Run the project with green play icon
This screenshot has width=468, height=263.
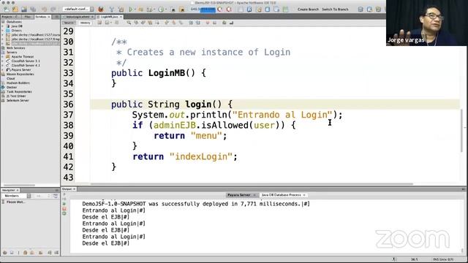point(131,9)
